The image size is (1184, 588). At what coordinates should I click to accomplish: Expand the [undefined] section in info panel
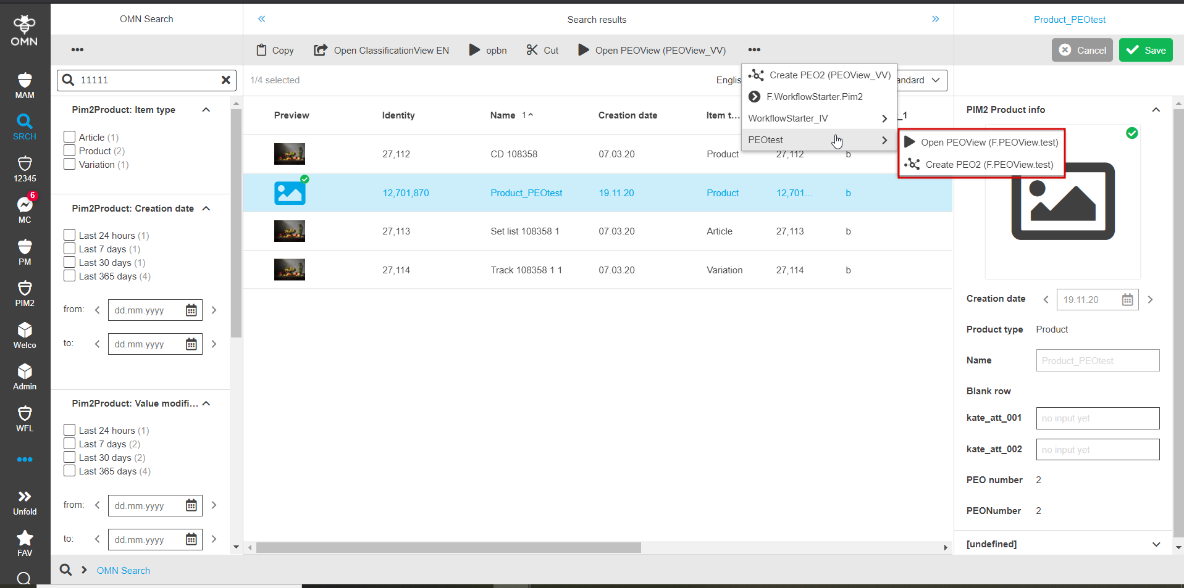pyautogui.click(x=1156, y=544)
